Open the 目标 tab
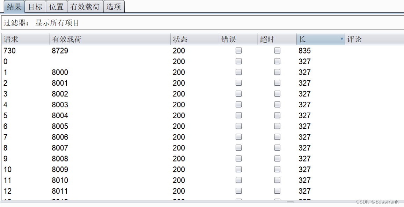This screenshot has height=207, width=404. point(35,7)
